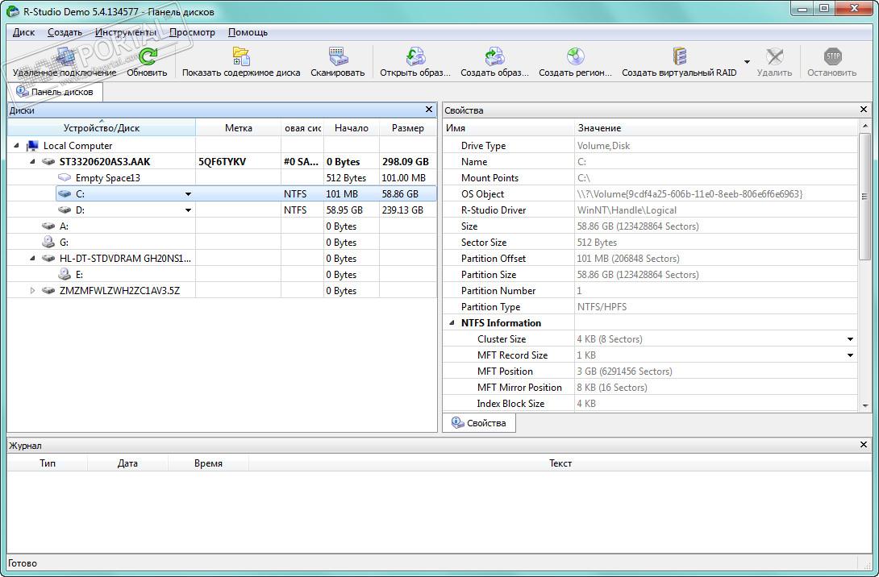Expand the ZMZMFWLZWH2ZC1AV3.5Z node
The image size is (879, 577).
point(32,291)
